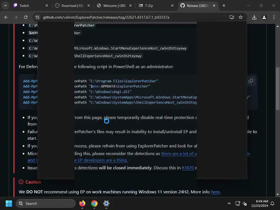Open network status tray icon
This screenshot has width=280, height=210.
click(x=238, y=203)
